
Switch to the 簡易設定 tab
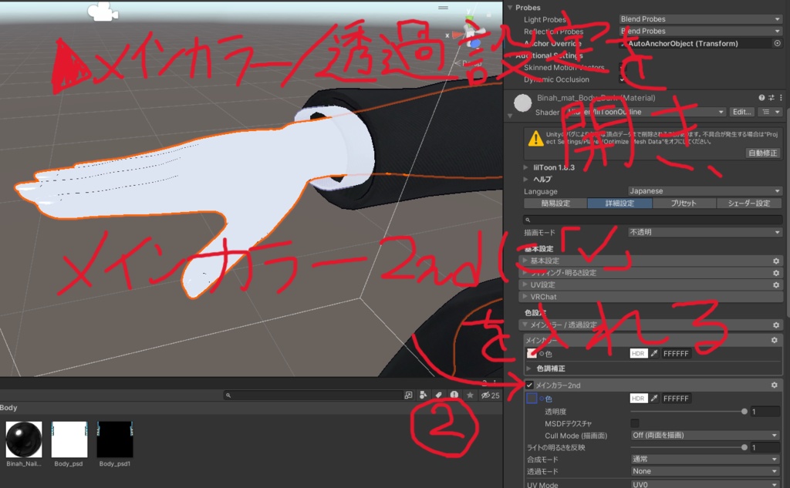click(x=555, y=203)
